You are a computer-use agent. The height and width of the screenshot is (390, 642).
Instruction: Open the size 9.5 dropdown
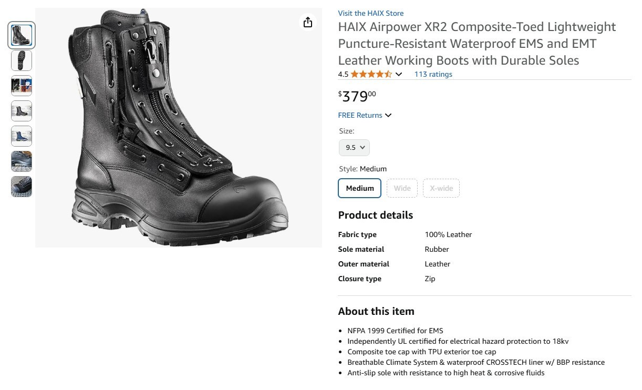355,148
